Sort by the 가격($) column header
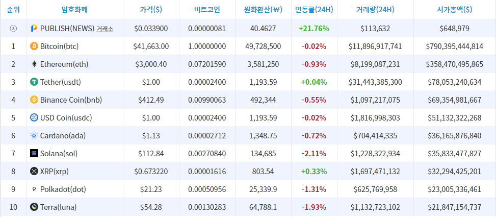Image resolution: width=496 pixels, height=217 pixels. [151, 10]
